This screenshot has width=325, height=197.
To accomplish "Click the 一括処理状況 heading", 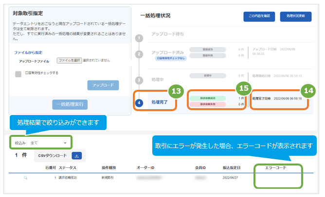I will [155, 16].
